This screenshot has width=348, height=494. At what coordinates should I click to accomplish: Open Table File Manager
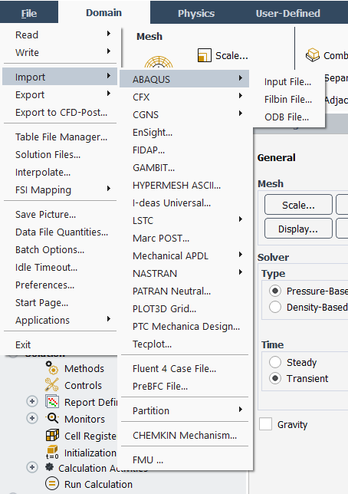60,137
